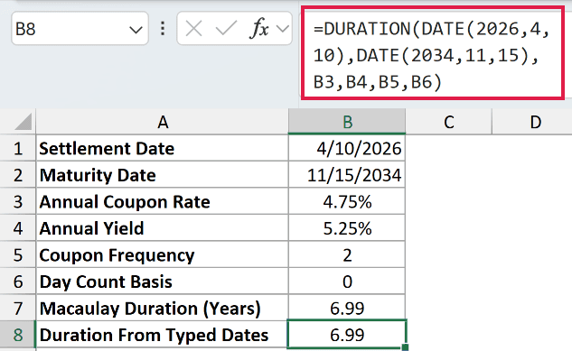Select row 7 header
The image size is (572, 351).
(17, 308)
